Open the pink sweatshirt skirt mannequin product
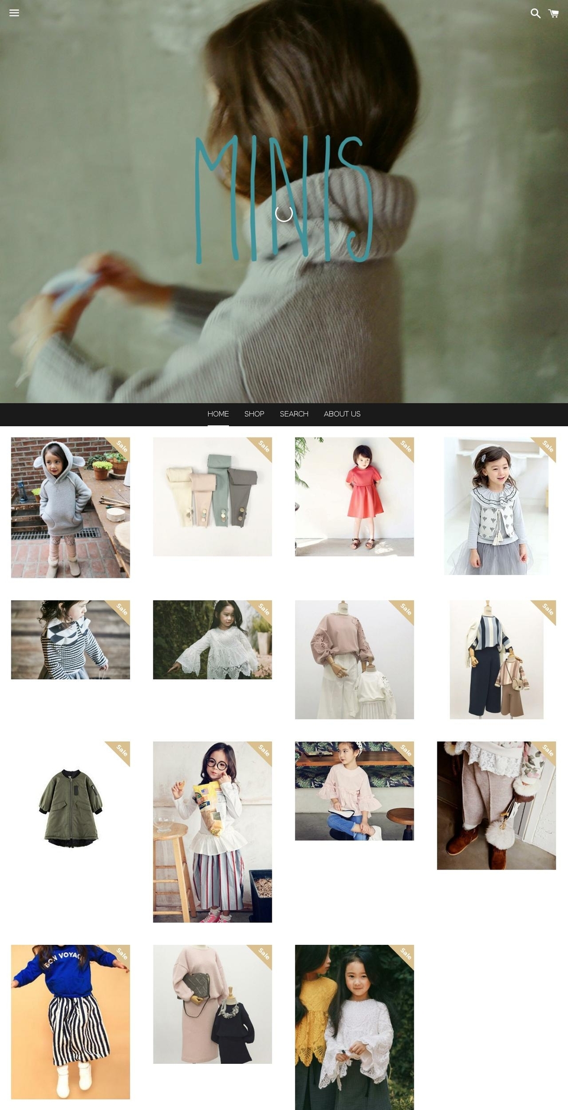568x1110 pixels. pos(212,1004)
